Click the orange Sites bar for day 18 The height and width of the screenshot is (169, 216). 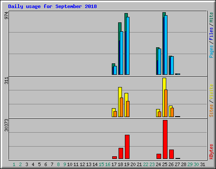tap(121, 107)
